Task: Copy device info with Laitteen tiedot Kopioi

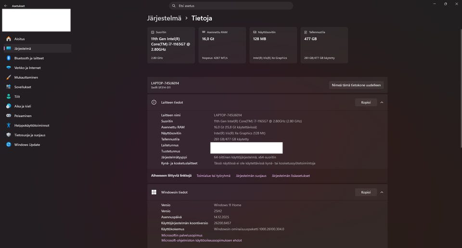Action: tap(366, 102)
